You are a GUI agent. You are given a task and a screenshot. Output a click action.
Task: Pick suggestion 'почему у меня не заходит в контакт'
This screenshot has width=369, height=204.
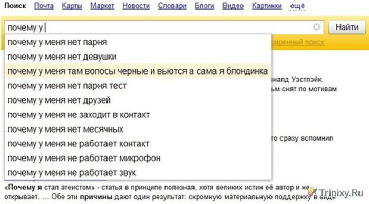point(138,115)
